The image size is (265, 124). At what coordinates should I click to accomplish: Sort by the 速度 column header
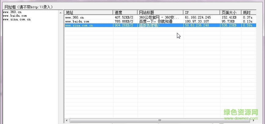pos(125,12)
